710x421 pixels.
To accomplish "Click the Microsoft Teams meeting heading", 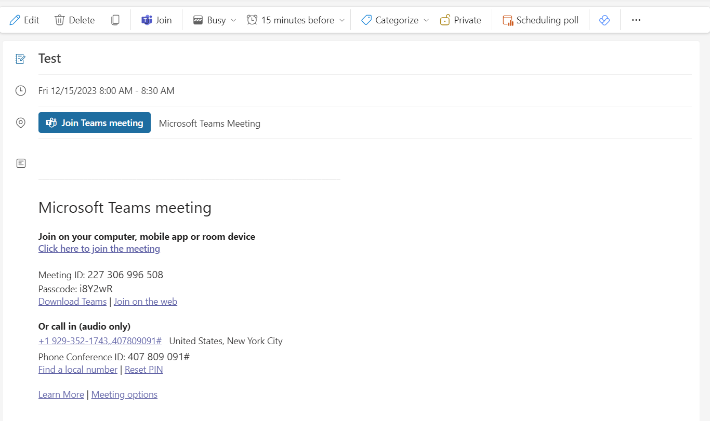I will coord(125,208).
